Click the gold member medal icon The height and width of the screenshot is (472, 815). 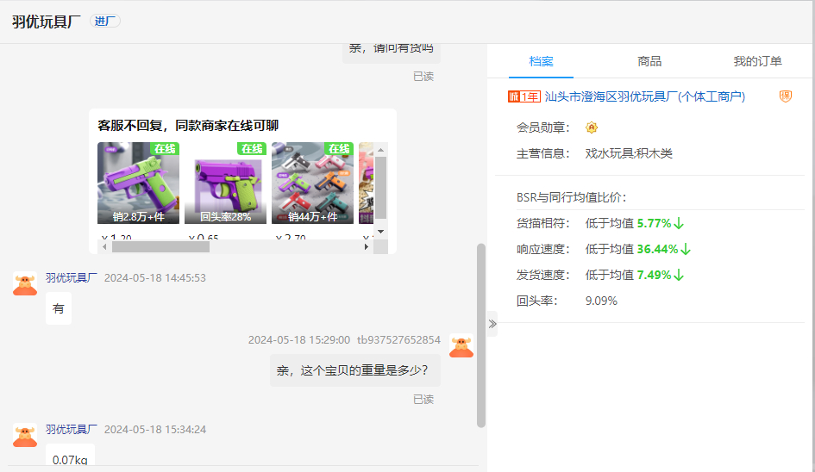[592, 127]
